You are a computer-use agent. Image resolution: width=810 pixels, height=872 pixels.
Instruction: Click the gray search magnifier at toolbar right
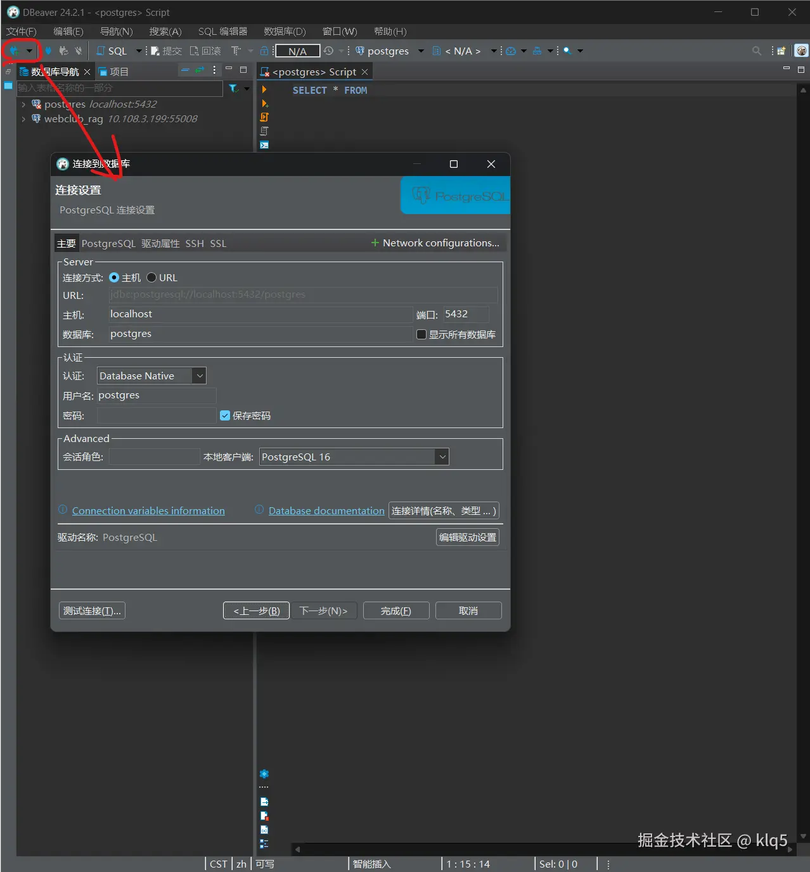pos(757,51)
